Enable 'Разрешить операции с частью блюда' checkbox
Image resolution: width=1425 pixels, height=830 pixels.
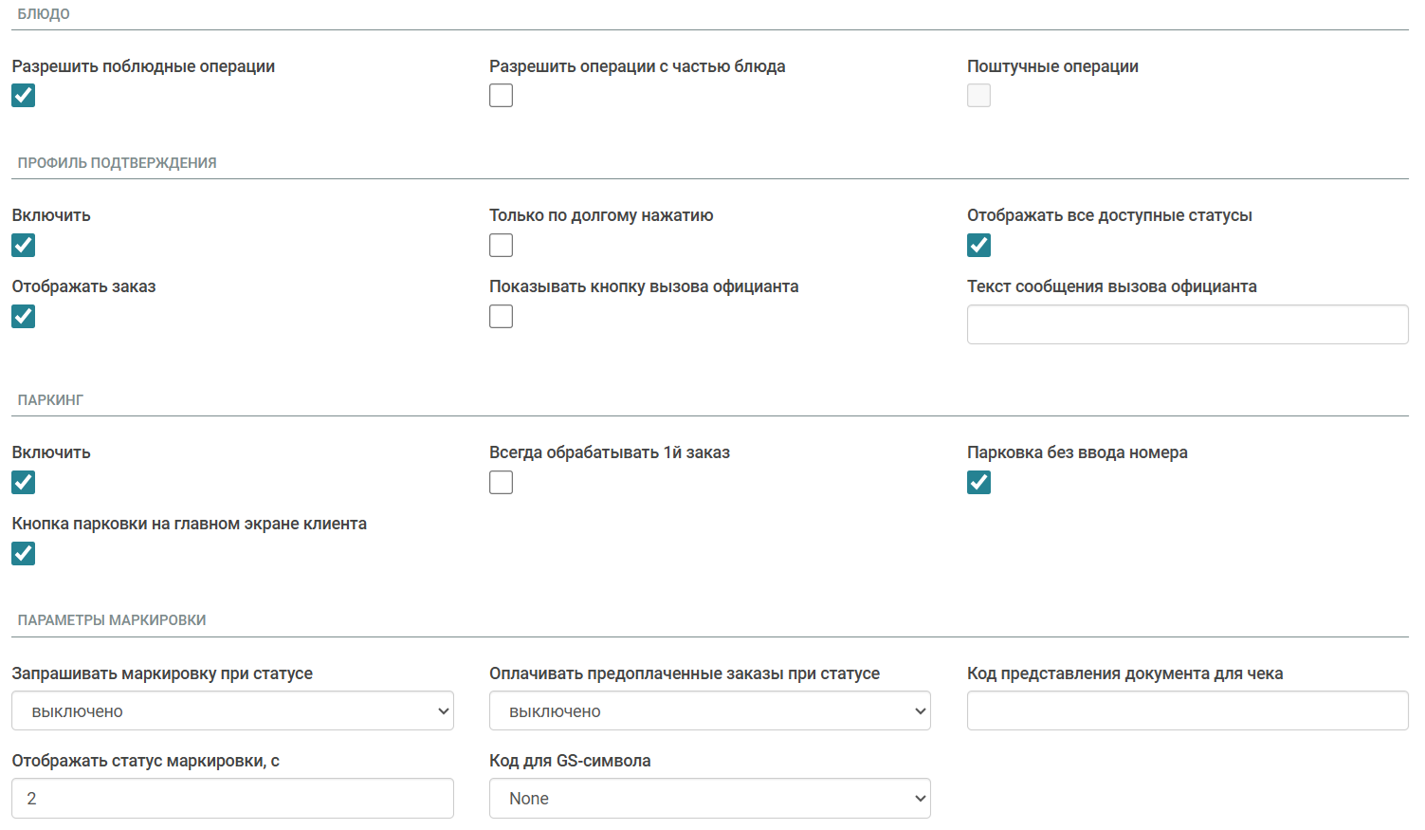pyautogui.click(x=502, y=96)
